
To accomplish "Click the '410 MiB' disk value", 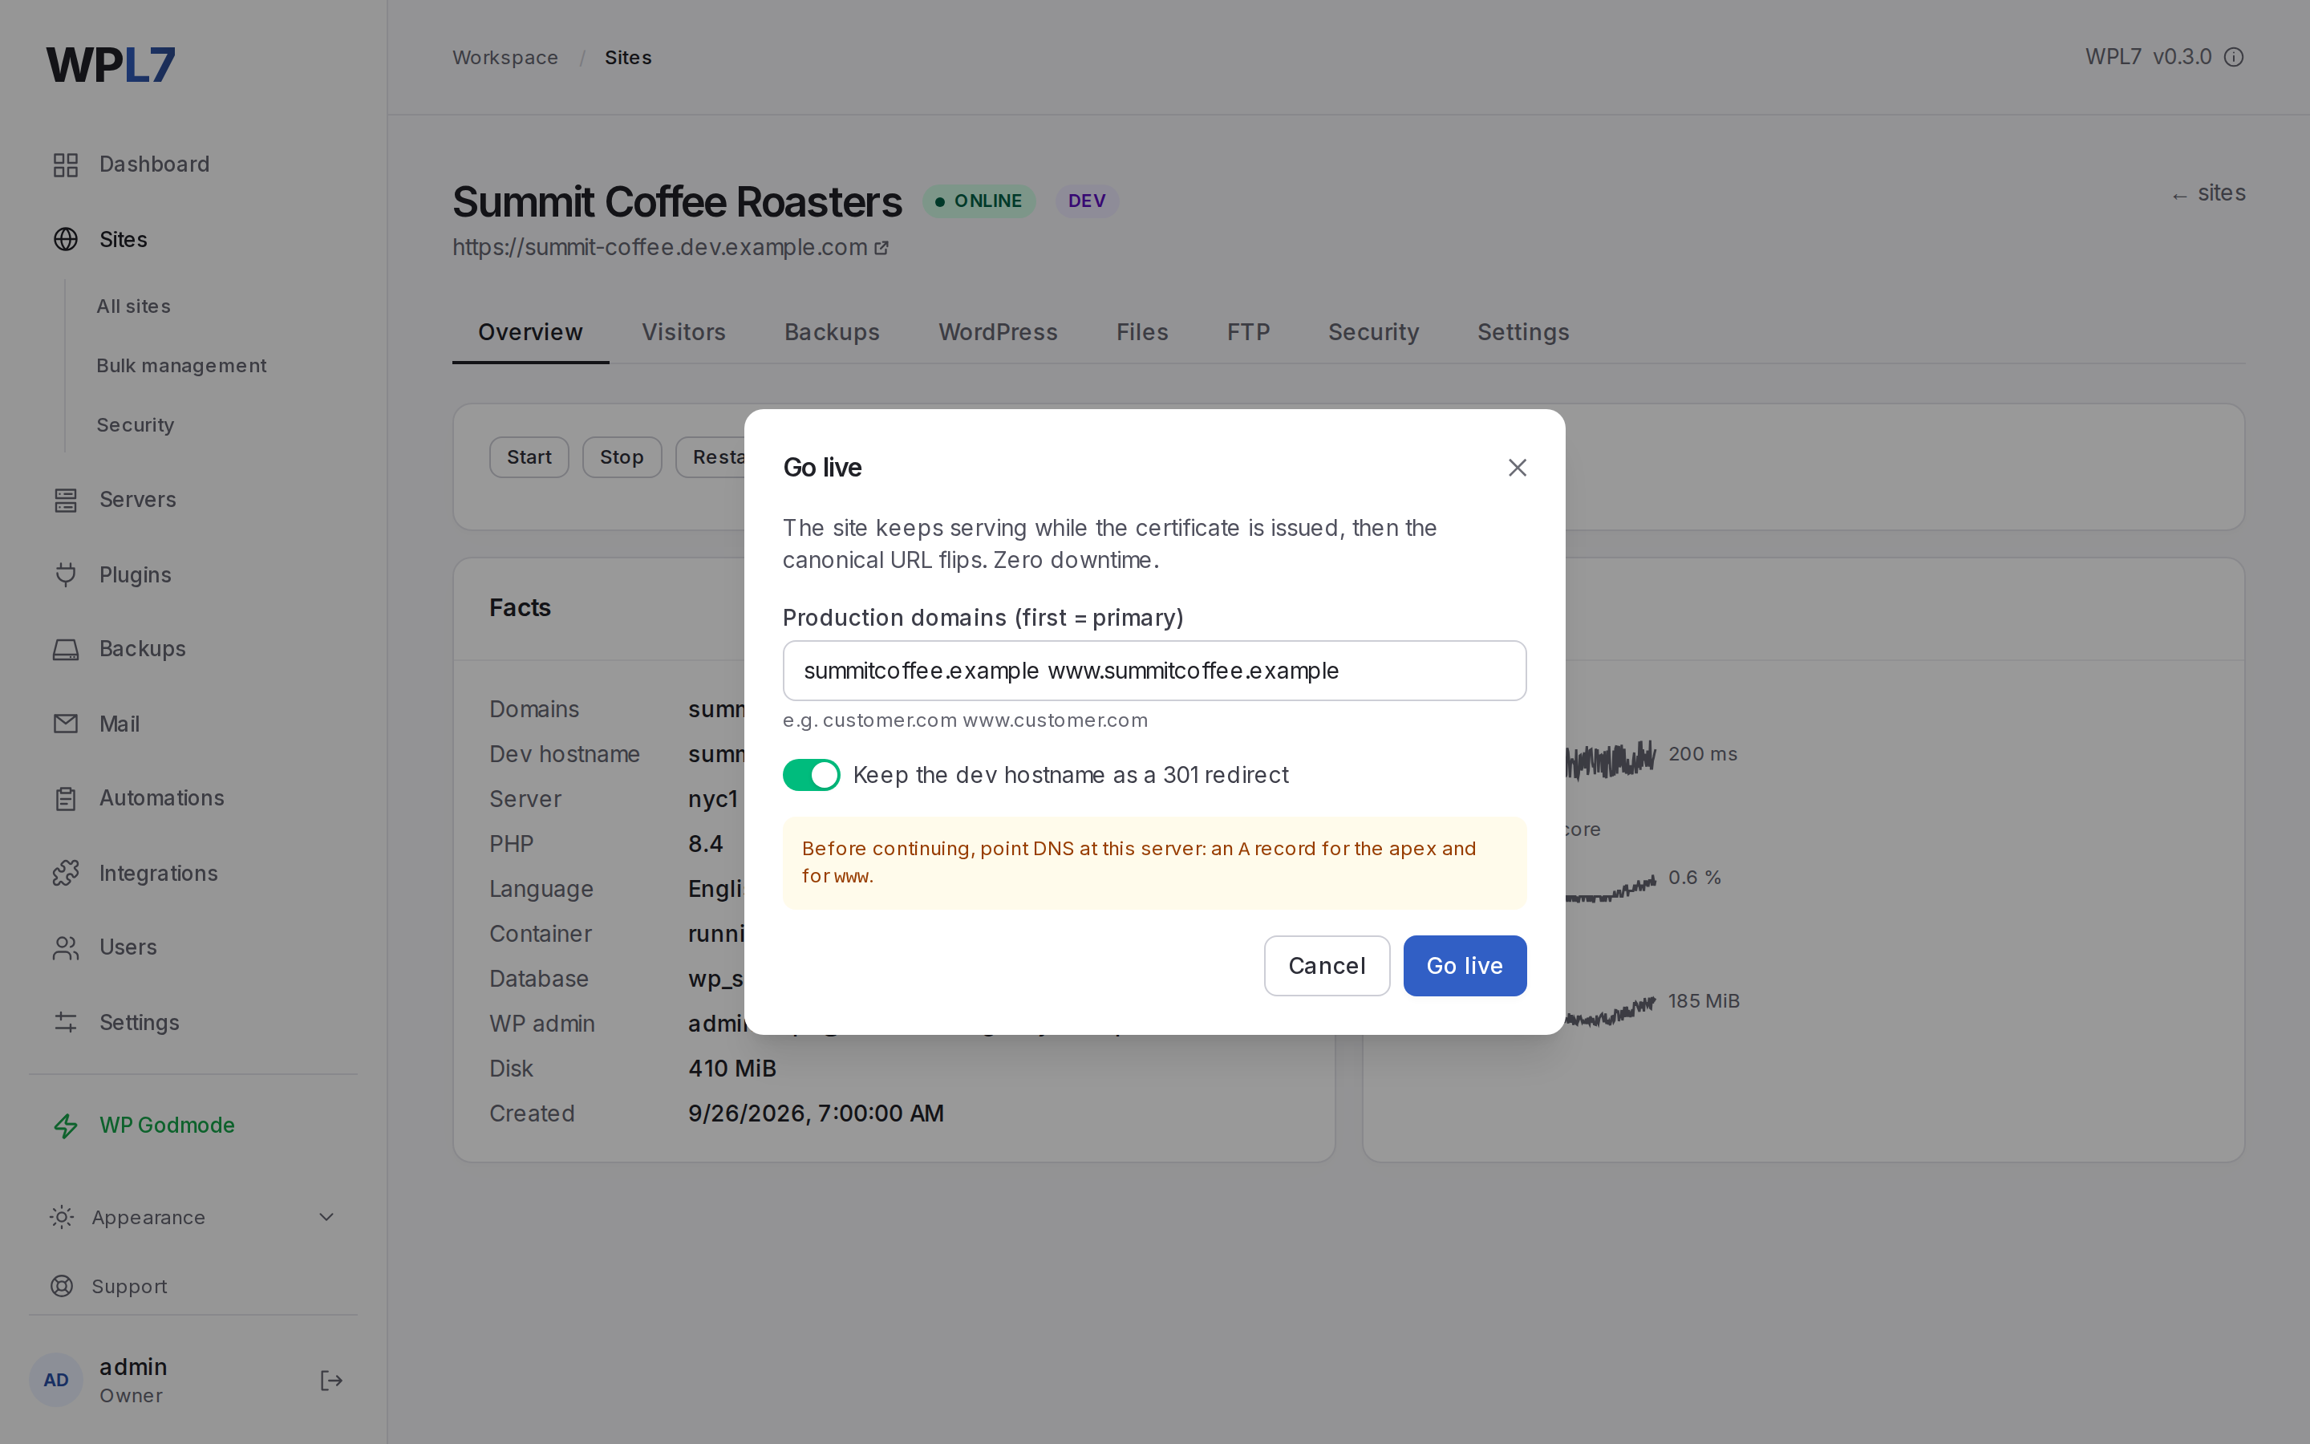I will pyautogui.click(x=732, y=1069).
